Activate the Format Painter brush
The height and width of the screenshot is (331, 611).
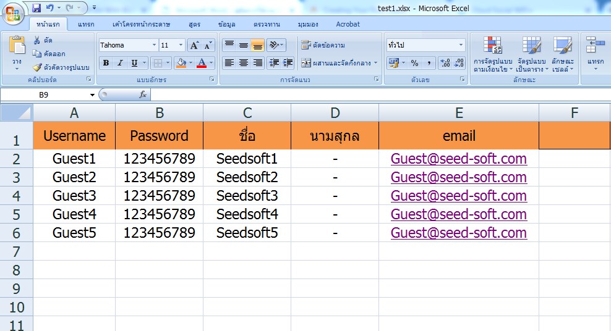point(37,67)
